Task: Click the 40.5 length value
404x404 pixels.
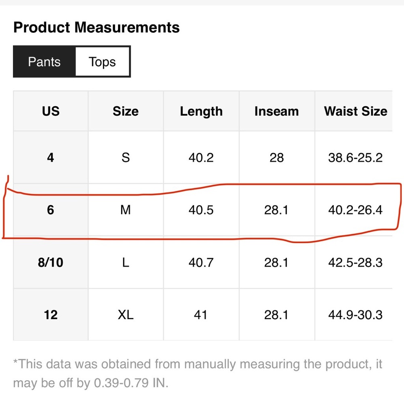Action: coord(201,210)
